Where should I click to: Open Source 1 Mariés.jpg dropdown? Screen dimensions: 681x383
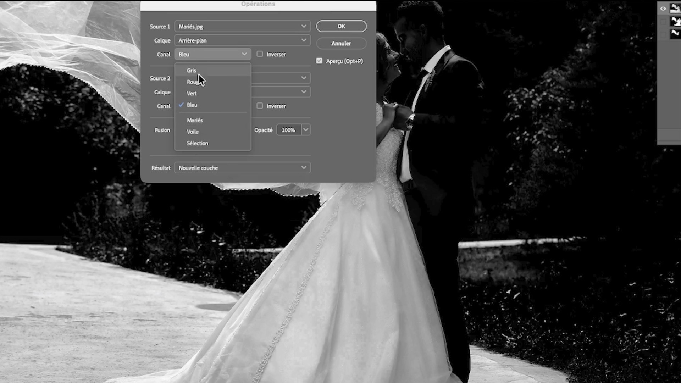(x=242, y=27)
